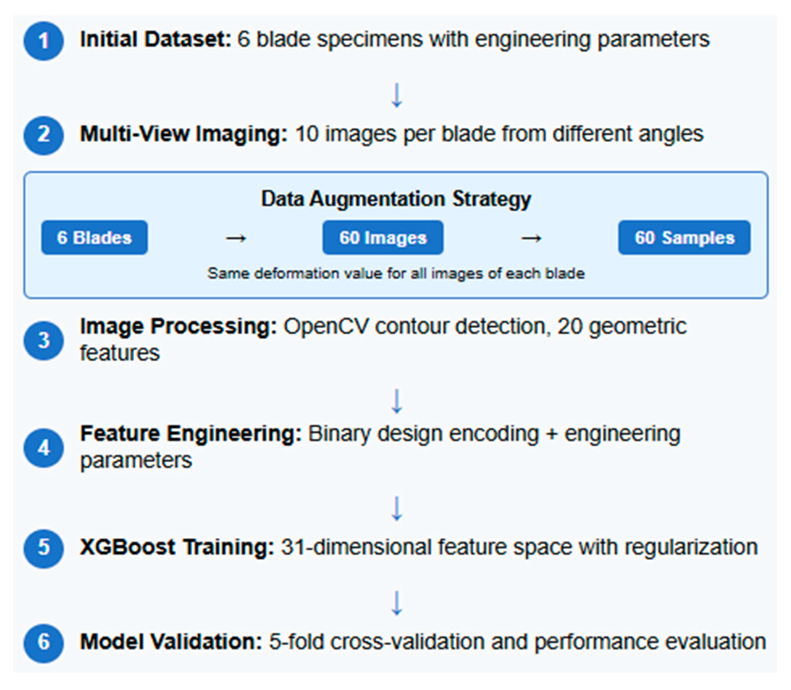Click down arrow below Image Processing step
791x690 pixels.
(397, 401)
